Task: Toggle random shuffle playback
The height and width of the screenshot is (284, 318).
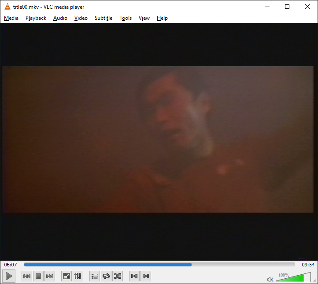Action: (118, 276)
